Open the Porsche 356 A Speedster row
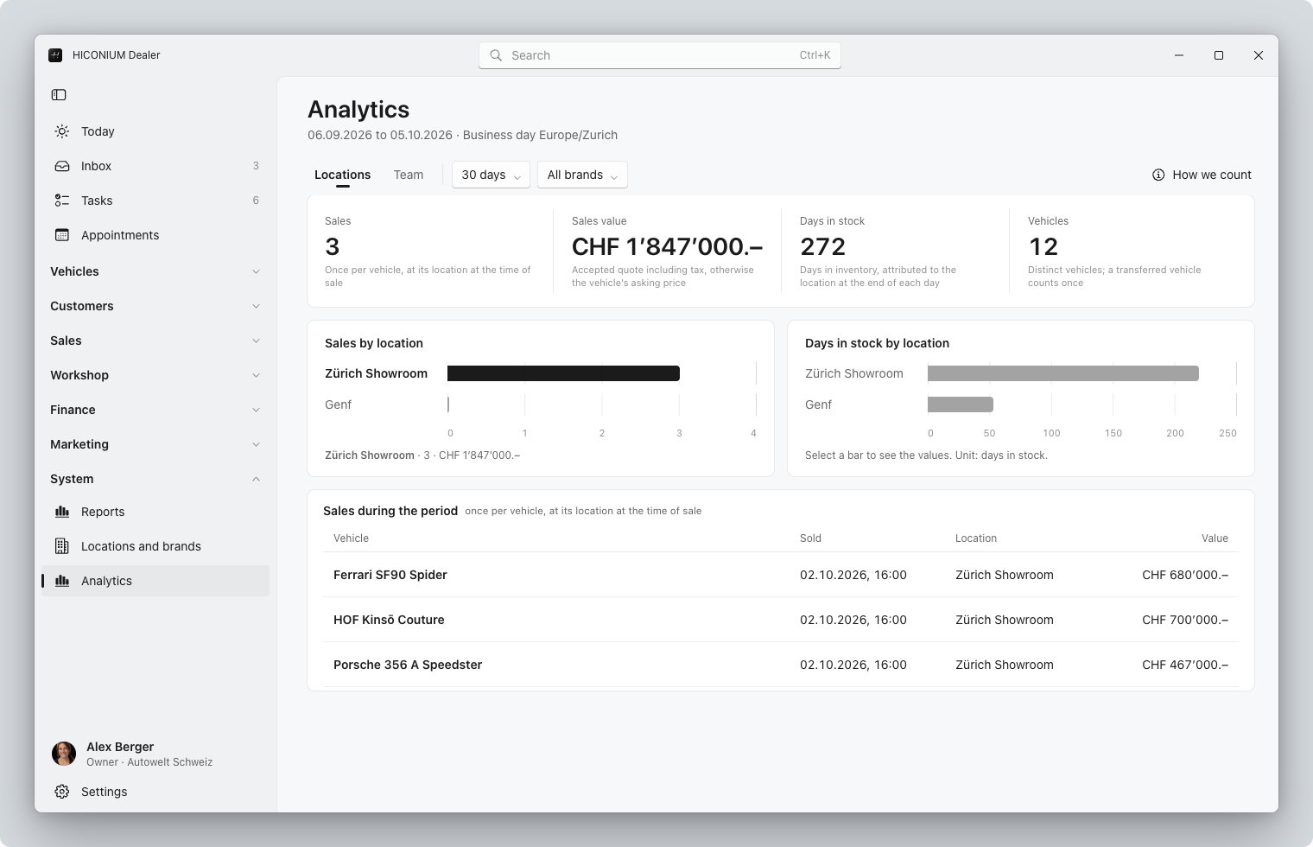 (x=781, y=665)
